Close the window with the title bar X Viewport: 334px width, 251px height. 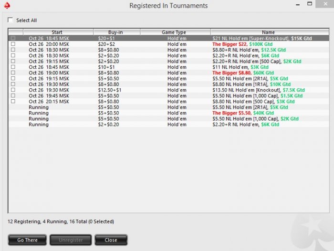pos(325,4)
